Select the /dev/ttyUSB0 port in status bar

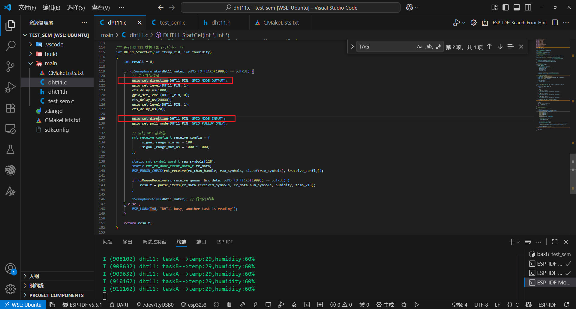point(155,305)
